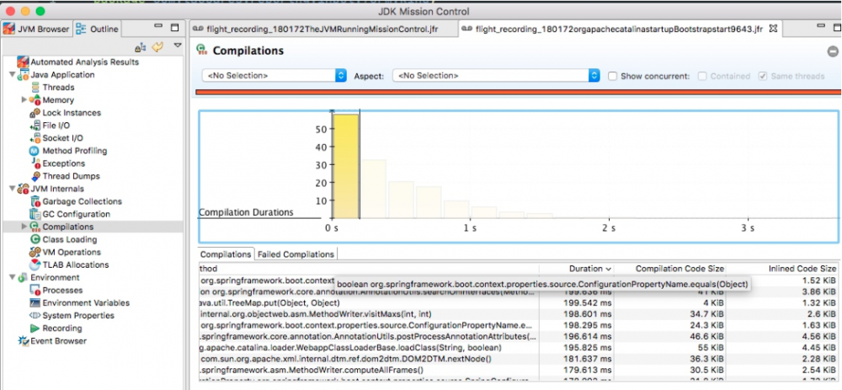
Task: Toggle the Contained checkbox
Action: coord(702,76)
